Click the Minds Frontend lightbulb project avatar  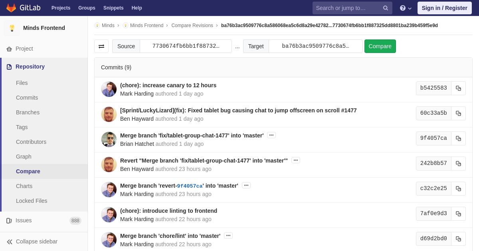12,28
